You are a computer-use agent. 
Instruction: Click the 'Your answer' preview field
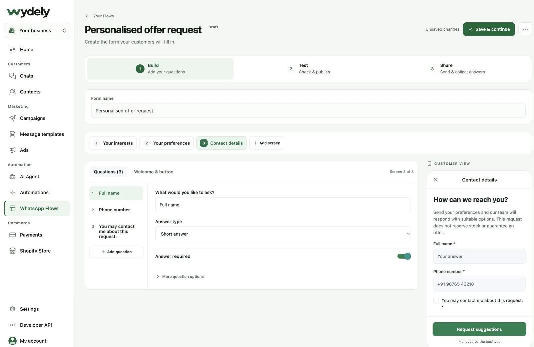479,256
